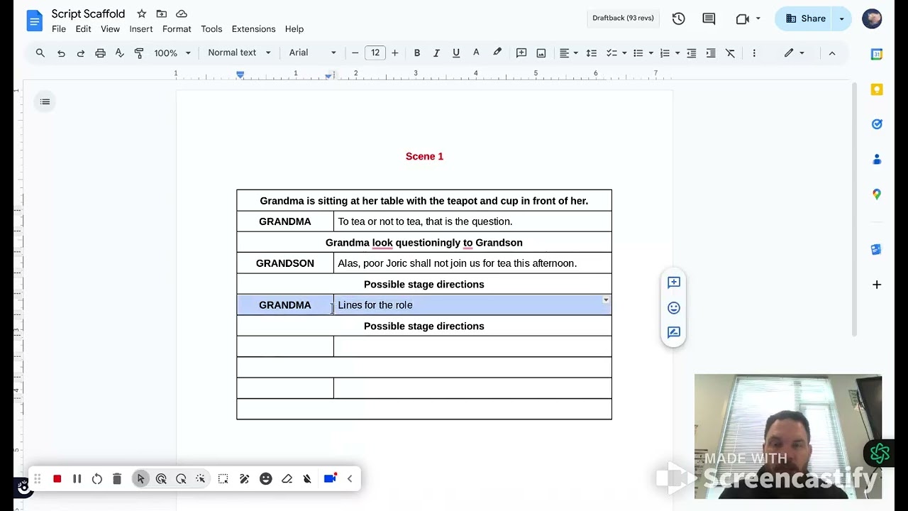This screenshot has height=511, width=908.
Task: Decrease the font size
Action: [355, 53]
